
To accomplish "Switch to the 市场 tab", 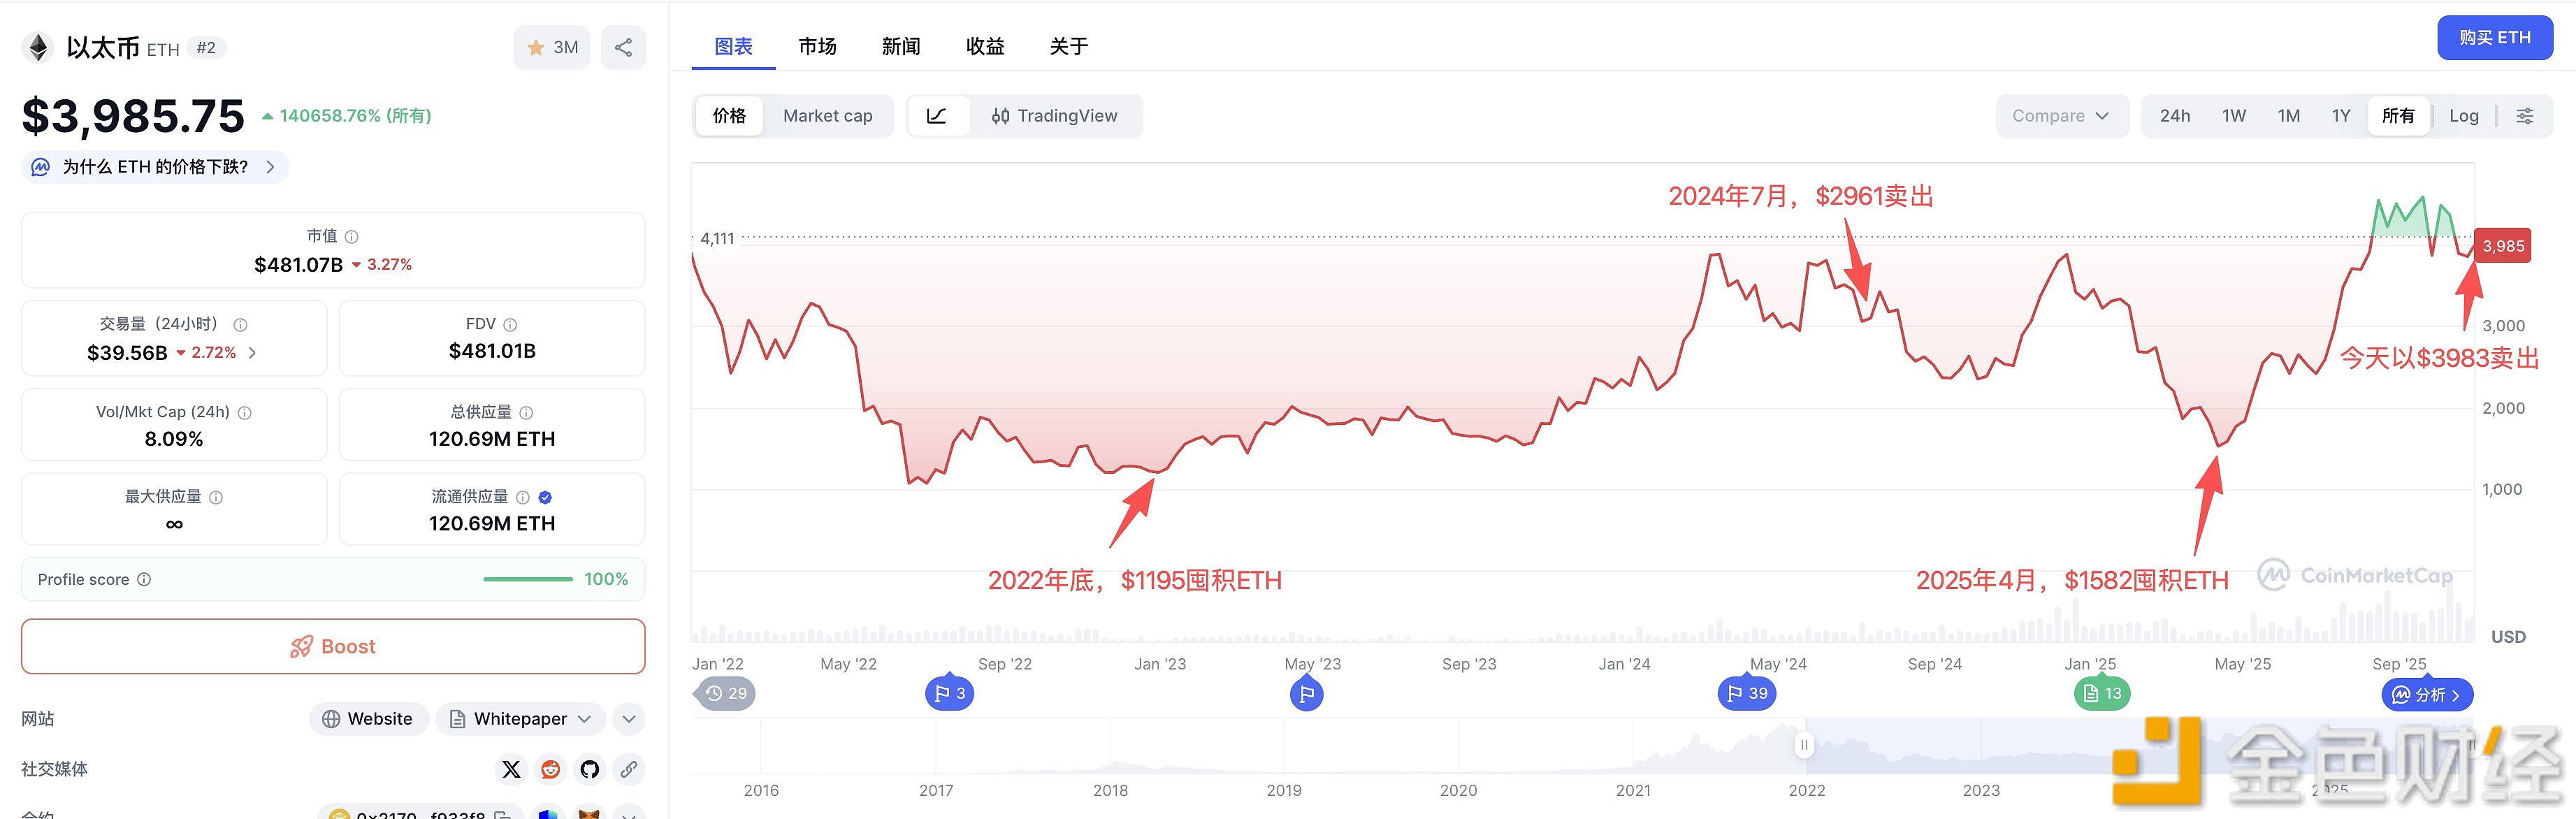I will 817,46.
